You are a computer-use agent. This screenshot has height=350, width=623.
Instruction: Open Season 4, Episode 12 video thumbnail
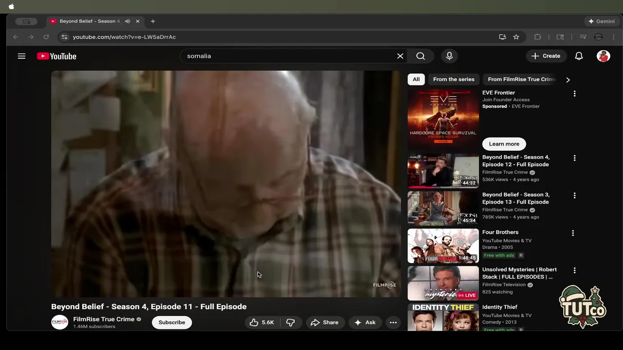443,171
